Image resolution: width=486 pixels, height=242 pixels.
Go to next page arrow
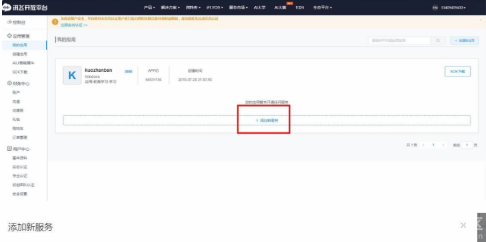coord(443,145)
